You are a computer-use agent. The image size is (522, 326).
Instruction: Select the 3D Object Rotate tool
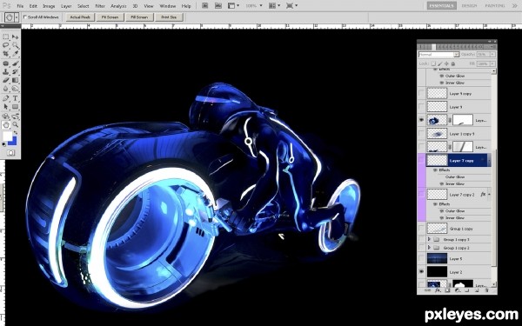point(6,116)
